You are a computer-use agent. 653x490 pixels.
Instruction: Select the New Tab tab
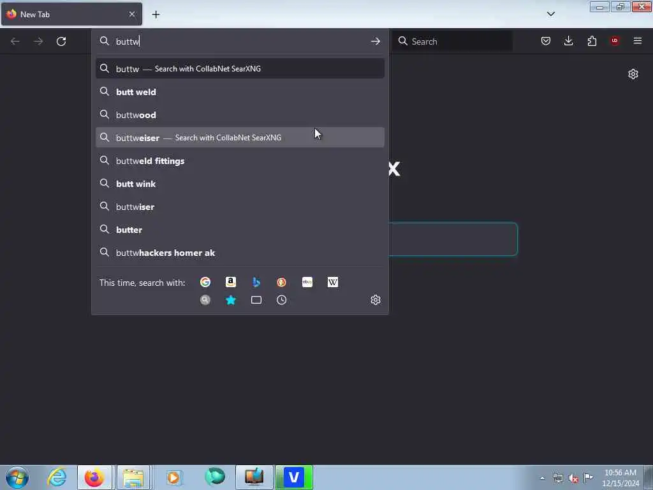pos(71,14)
